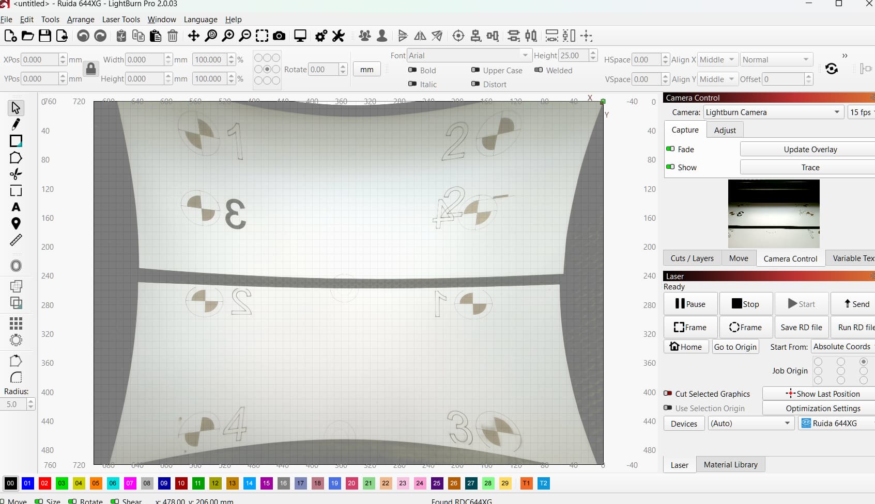Enable Cut Selected Graphics toggle

668,394
